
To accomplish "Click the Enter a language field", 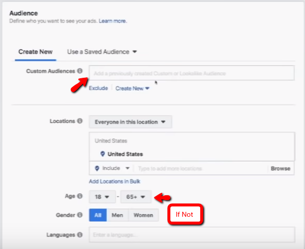I will (192, 235).
